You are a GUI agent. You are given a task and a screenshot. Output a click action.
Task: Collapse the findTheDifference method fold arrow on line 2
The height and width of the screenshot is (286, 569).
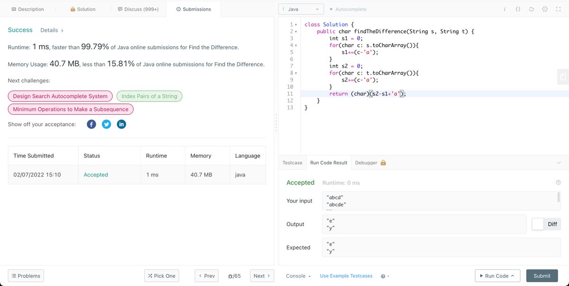click(x=296, y=32)
